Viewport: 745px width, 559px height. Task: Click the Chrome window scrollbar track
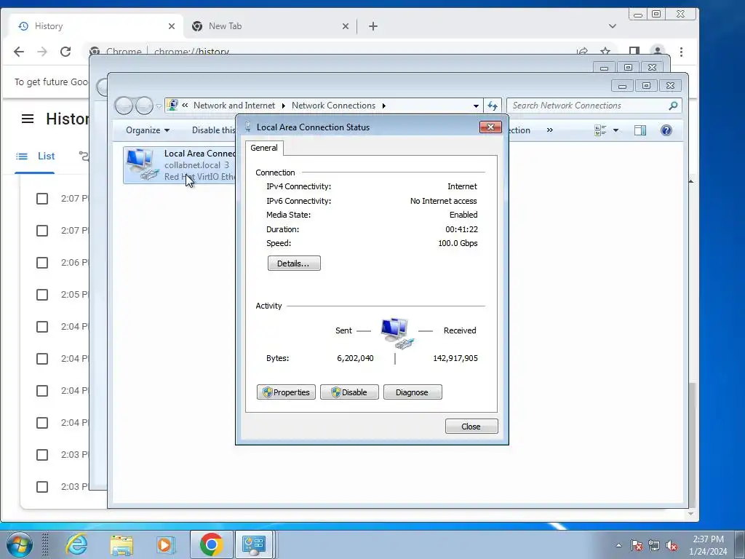pos(691,285)
